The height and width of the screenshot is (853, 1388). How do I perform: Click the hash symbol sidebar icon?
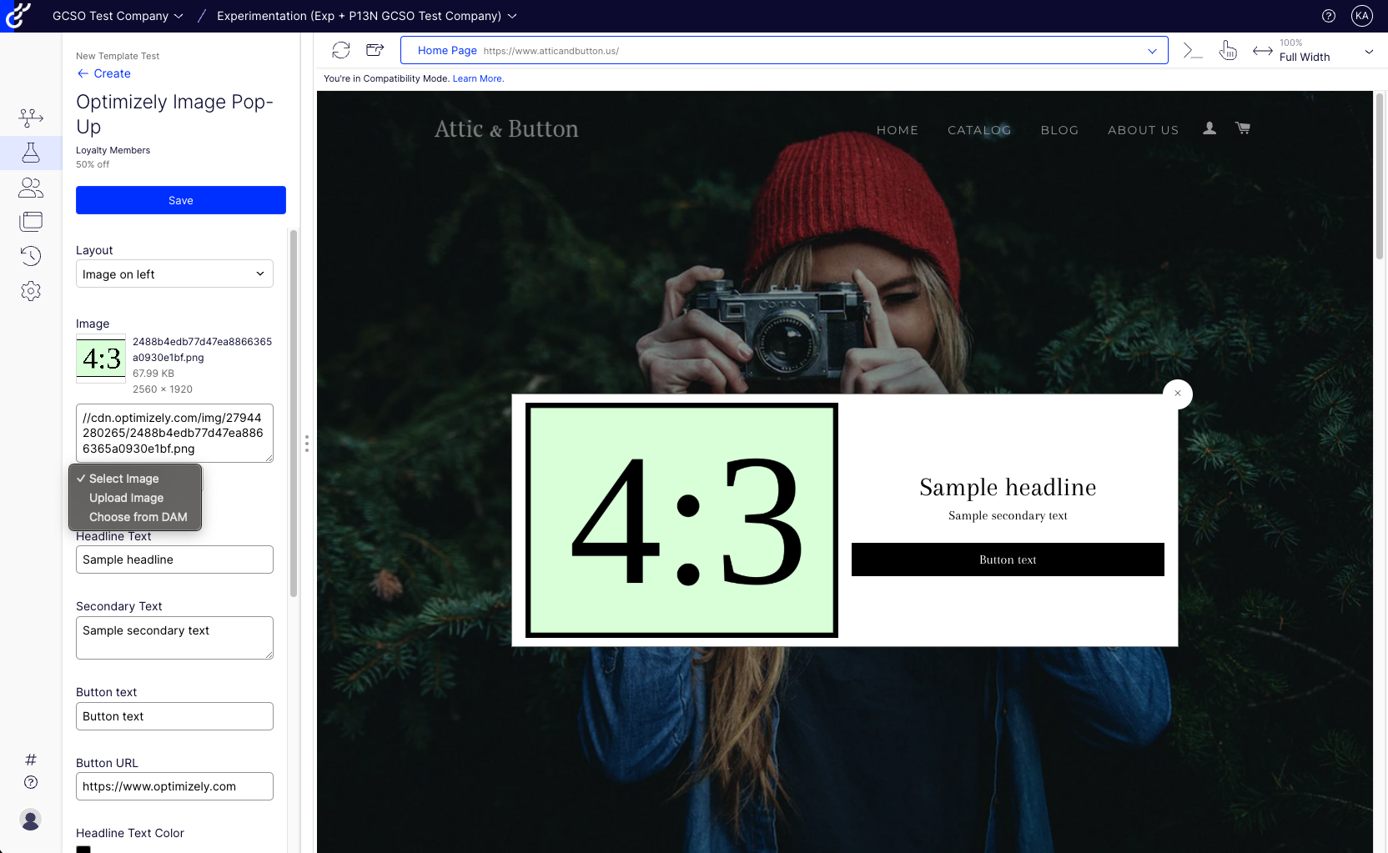click(x=31, y=760)
